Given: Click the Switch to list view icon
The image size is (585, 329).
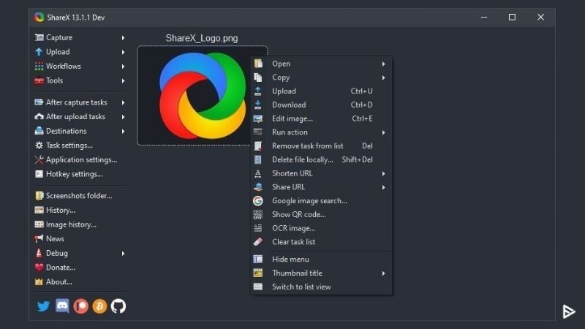Looking at the screenshot, I should 258,287.
